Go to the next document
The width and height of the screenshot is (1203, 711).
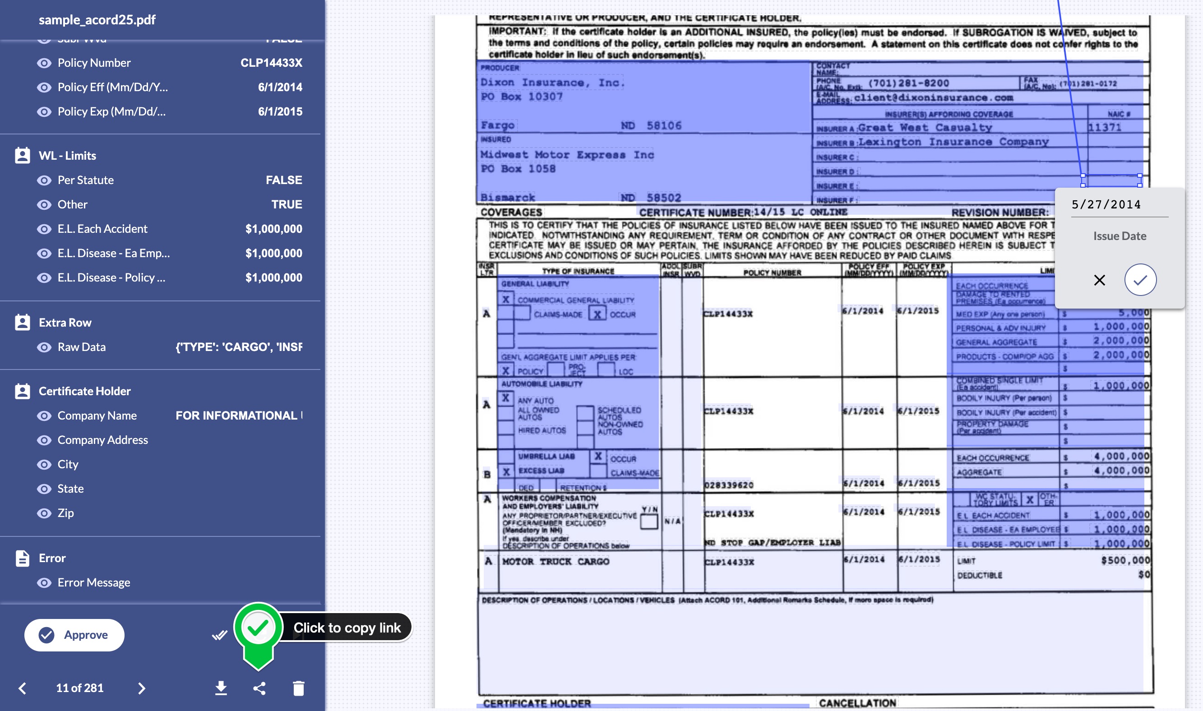click(141, 689)
